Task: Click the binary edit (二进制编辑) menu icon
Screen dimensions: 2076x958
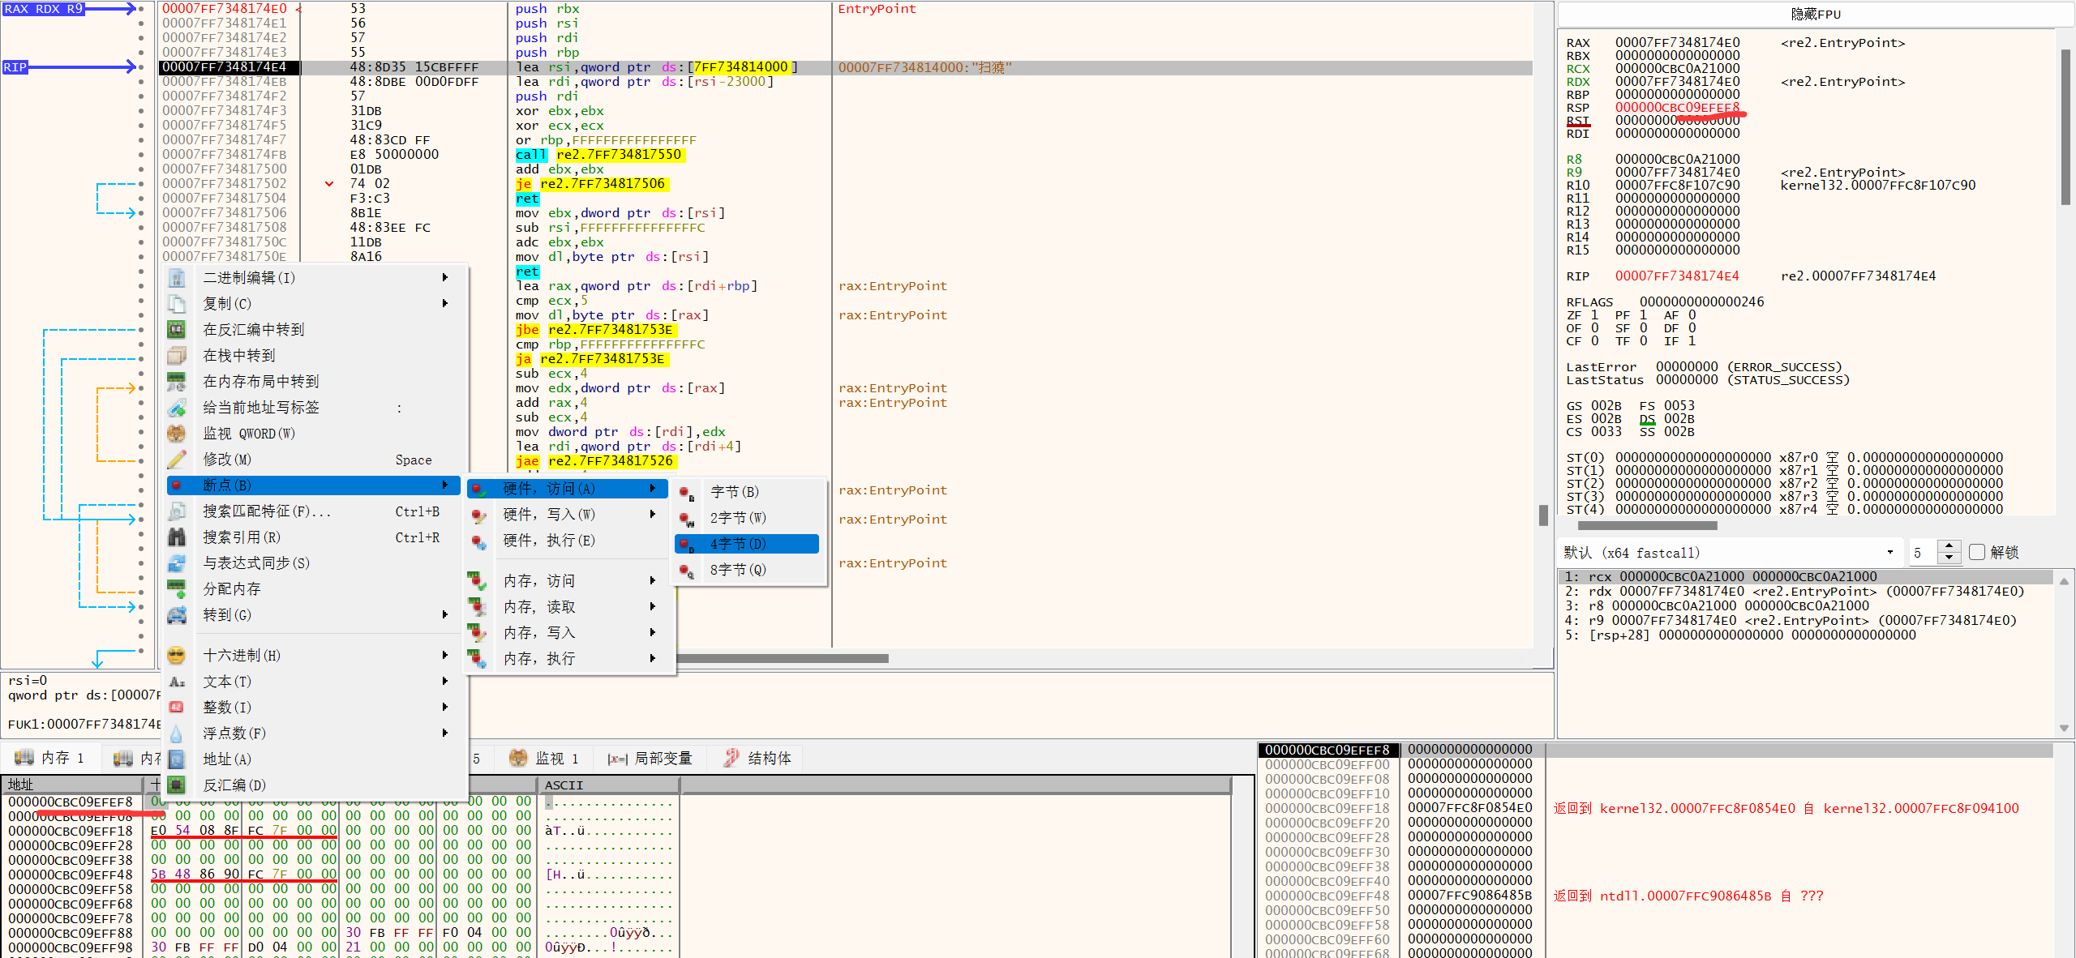Action: click(177, 278)
